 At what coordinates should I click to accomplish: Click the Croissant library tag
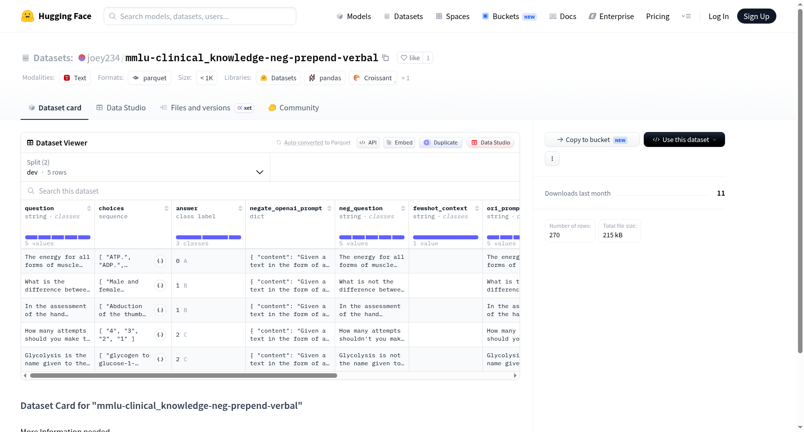pos(373,78)
